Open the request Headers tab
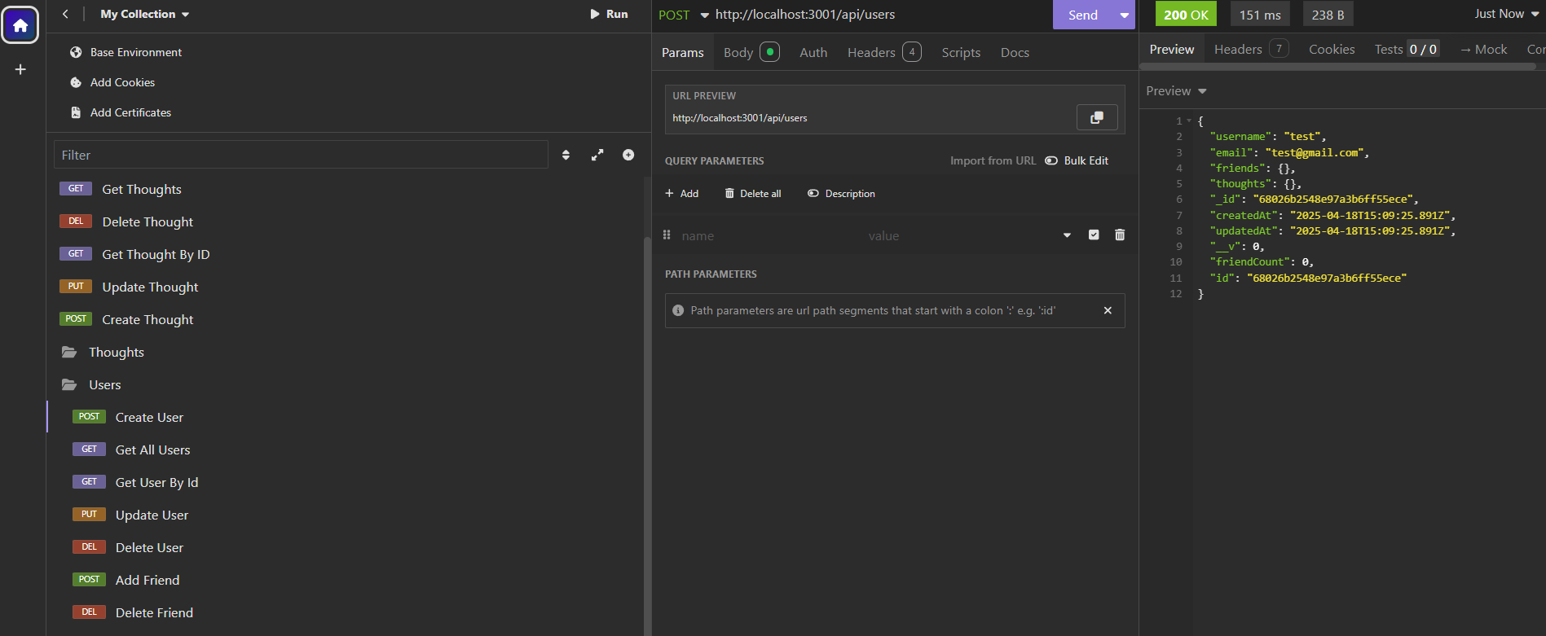 pyautogui.click(x=884, y=52)
